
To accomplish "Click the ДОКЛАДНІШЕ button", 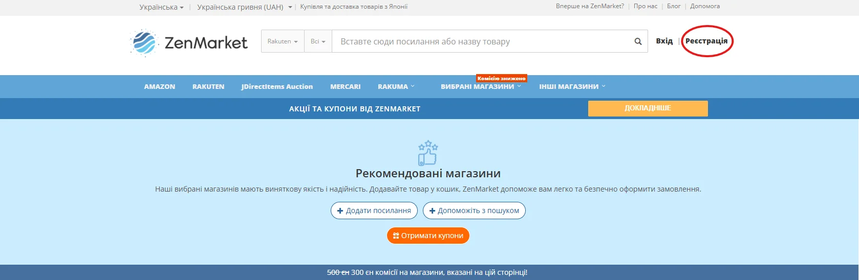I will click(648, 108).
